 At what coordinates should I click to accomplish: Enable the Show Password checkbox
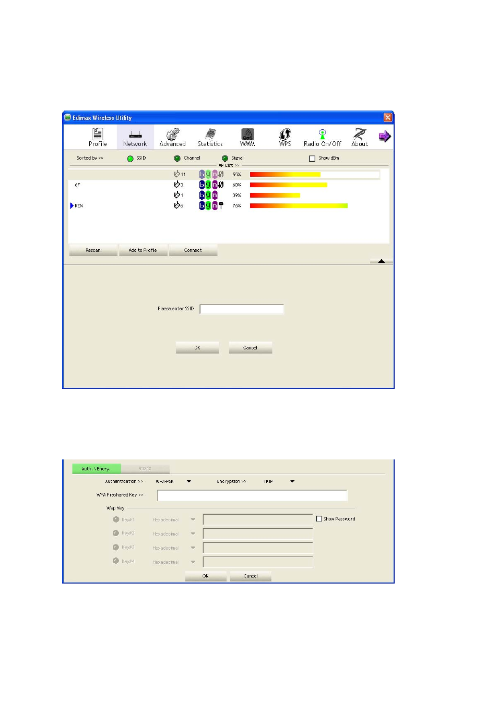[x=319, y=519]
